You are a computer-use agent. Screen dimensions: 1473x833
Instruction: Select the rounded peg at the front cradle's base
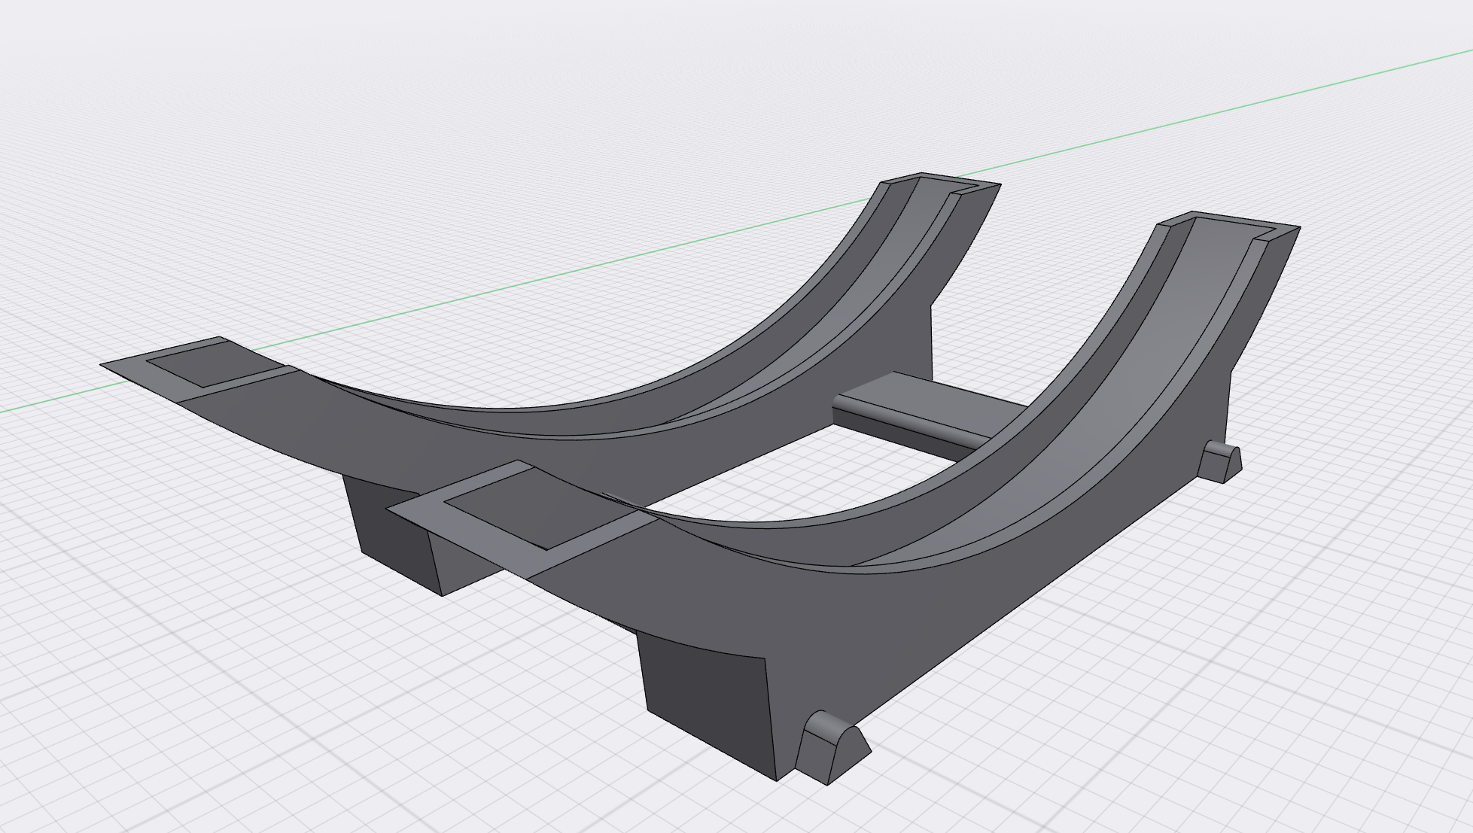[x=833, y=747]
